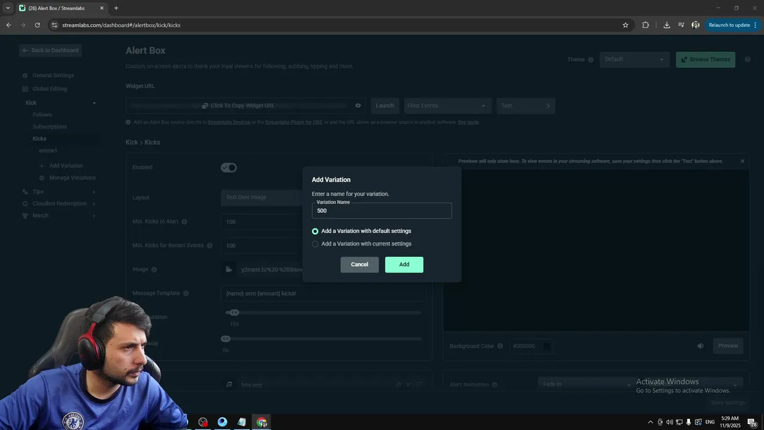Viewport: 764px width, 430px height.
Task: Open the Chrome media control icon
Action: [681, 25]
